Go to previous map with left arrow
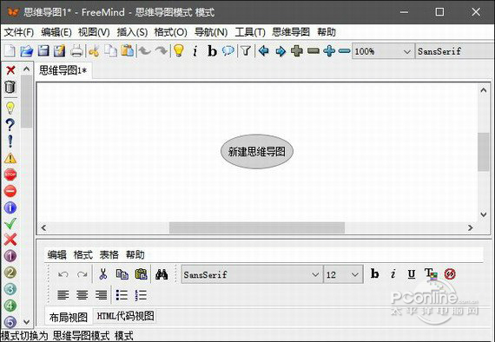Viewport: 495px width, 342px height. pyautogui.click(x=263, y=51)
